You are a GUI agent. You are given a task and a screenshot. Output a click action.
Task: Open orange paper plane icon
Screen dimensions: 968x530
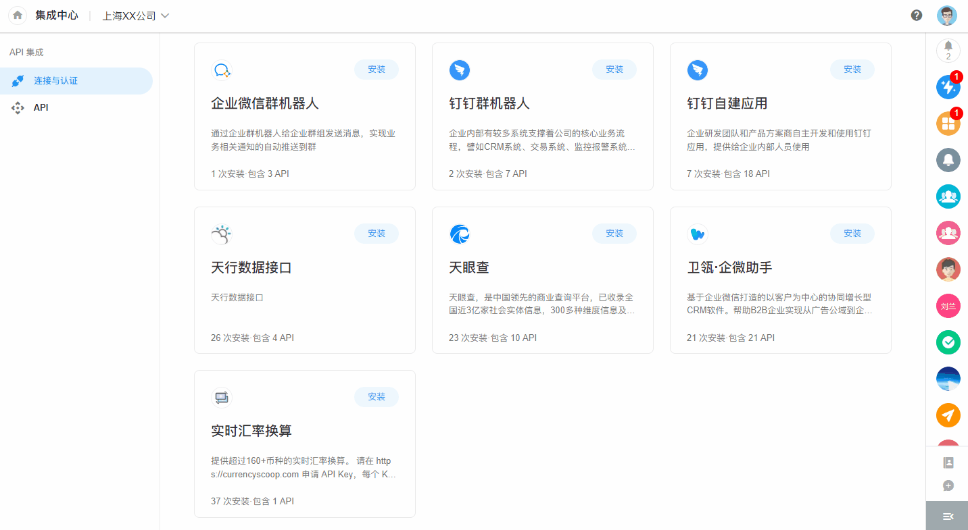coord(948,415)
